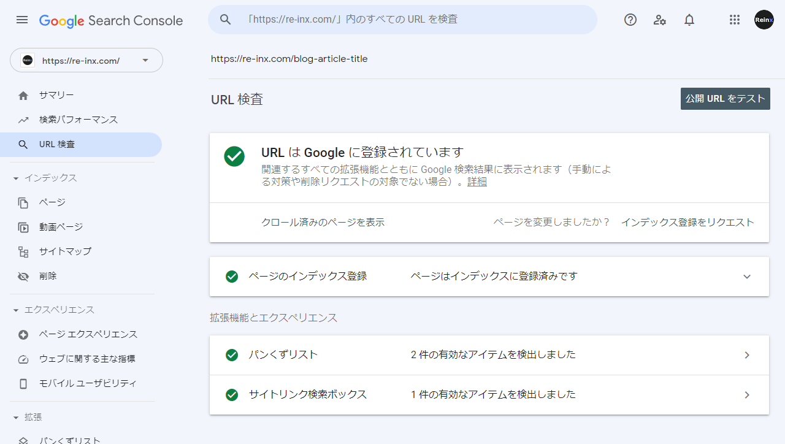Open notifications bell icon

689,20
